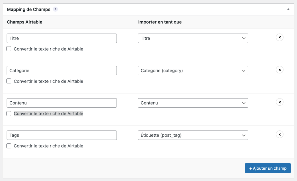The image size is (297, 181).
Task: Remove the Catégorie field mapping row
Action: coord(280,70)
